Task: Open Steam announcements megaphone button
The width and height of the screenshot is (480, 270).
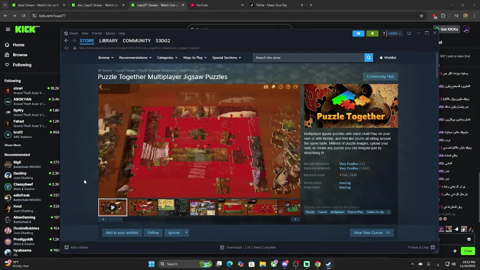Action: [358, 33]
